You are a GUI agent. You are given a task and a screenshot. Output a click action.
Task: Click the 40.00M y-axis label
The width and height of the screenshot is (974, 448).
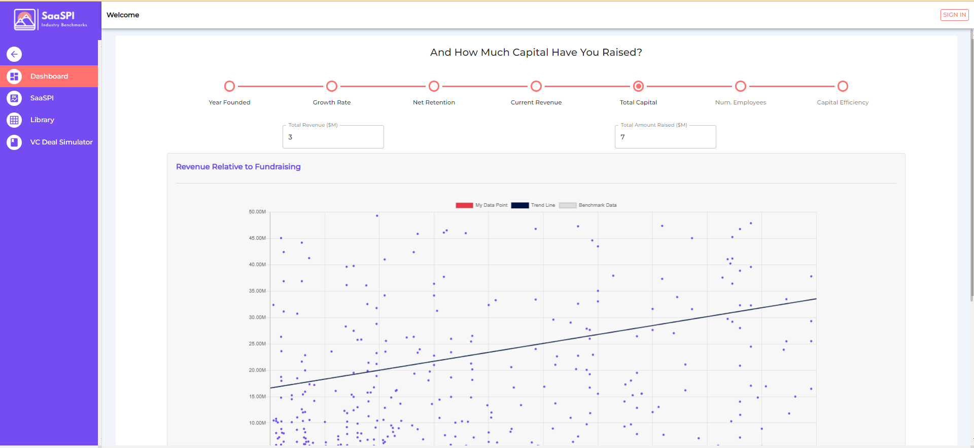[x=257, y=265]
